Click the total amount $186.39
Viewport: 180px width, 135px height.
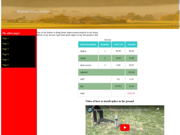pyautogui.click(x=131, y=93)
